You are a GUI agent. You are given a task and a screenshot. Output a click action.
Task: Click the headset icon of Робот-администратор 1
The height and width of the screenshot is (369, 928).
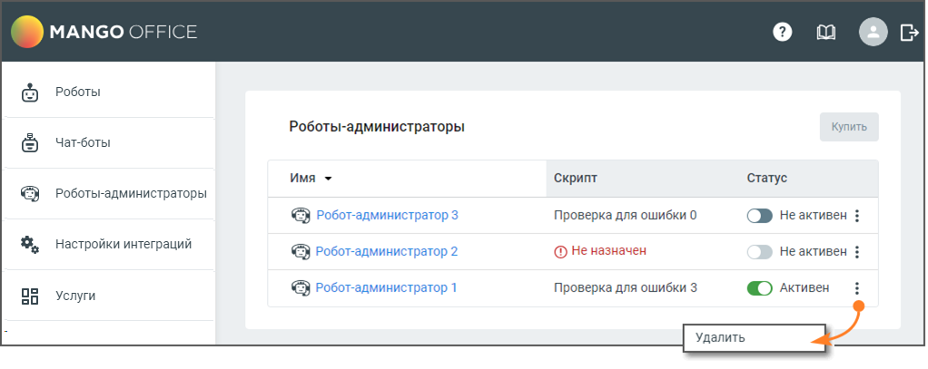click(301, 288)
